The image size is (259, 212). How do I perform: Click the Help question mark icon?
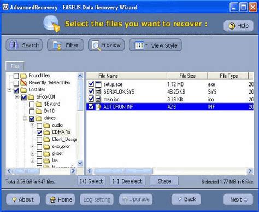click(232, 26)
